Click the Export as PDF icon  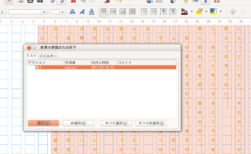pos(20,1)
